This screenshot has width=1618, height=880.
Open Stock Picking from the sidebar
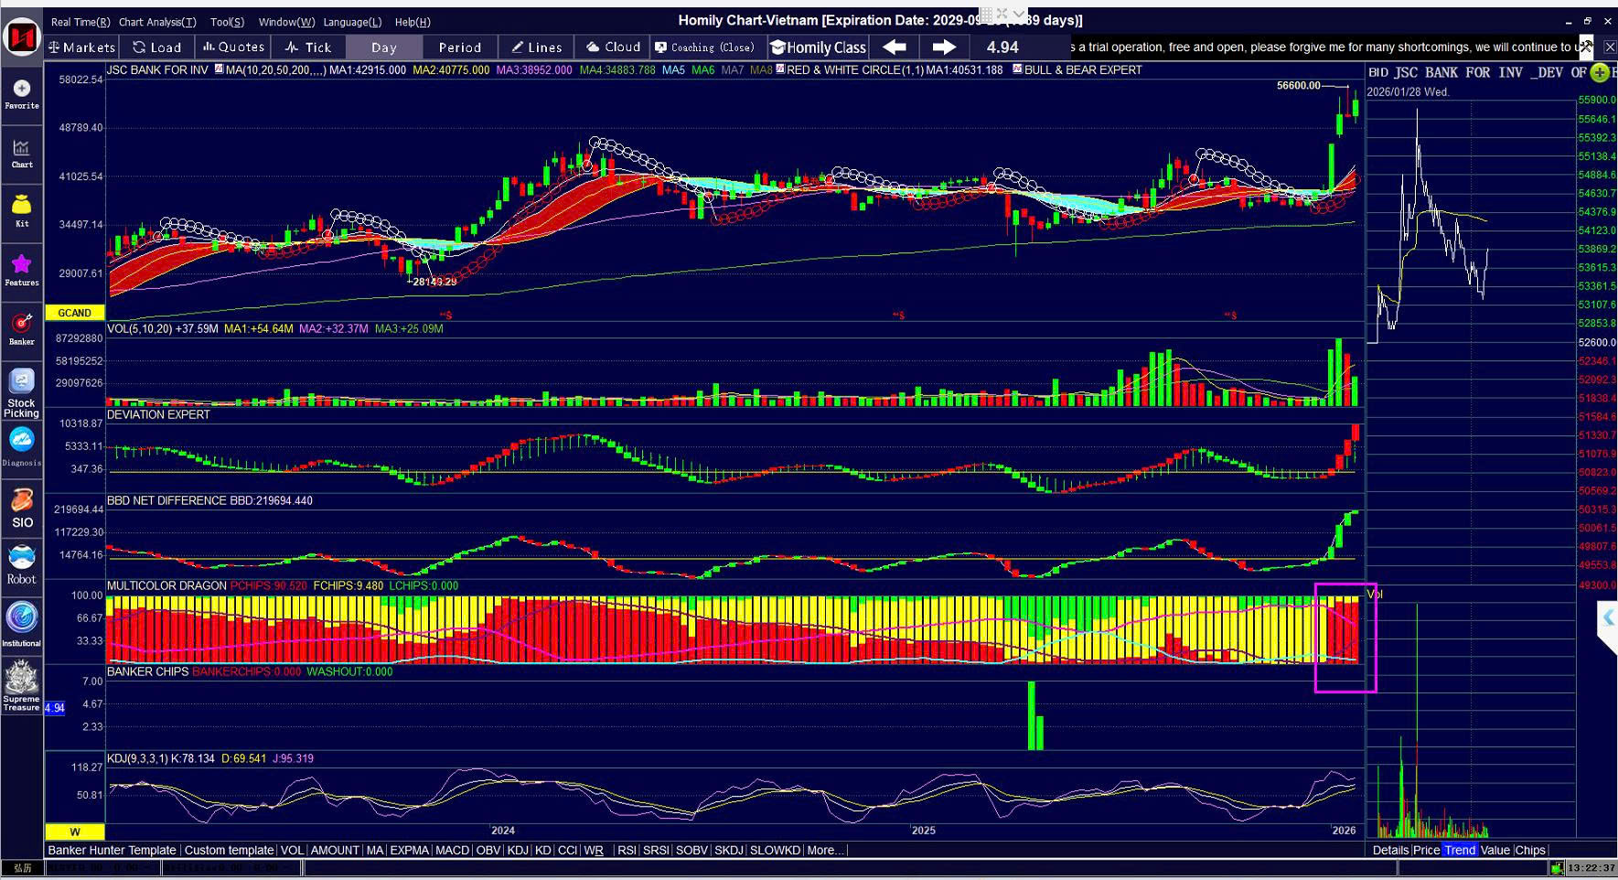click(x=22, y=392)
